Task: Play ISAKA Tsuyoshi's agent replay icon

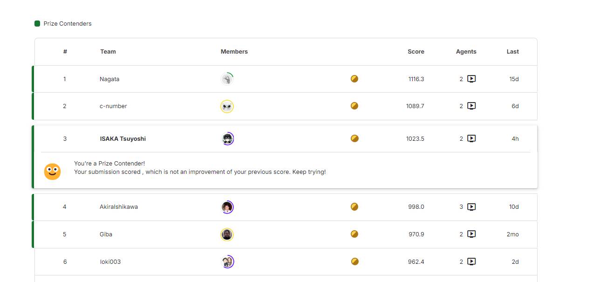Action: [471, 138]
